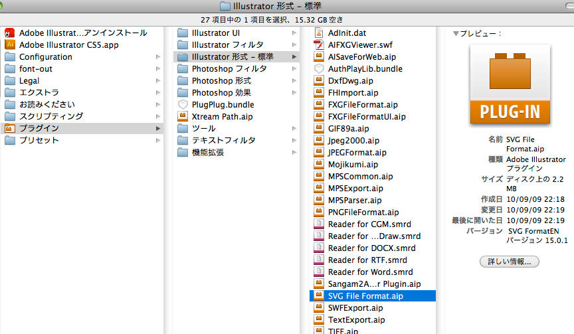
Task: Click the プラグイン plug-in folder icon
Action: tap(9, 128)
